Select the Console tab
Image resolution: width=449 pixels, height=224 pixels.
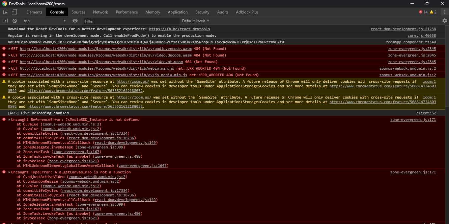(x=57, y=12)
